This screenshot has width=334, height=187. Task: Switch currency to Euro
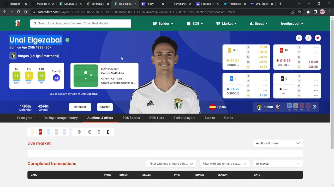click(x=90, y=132)
